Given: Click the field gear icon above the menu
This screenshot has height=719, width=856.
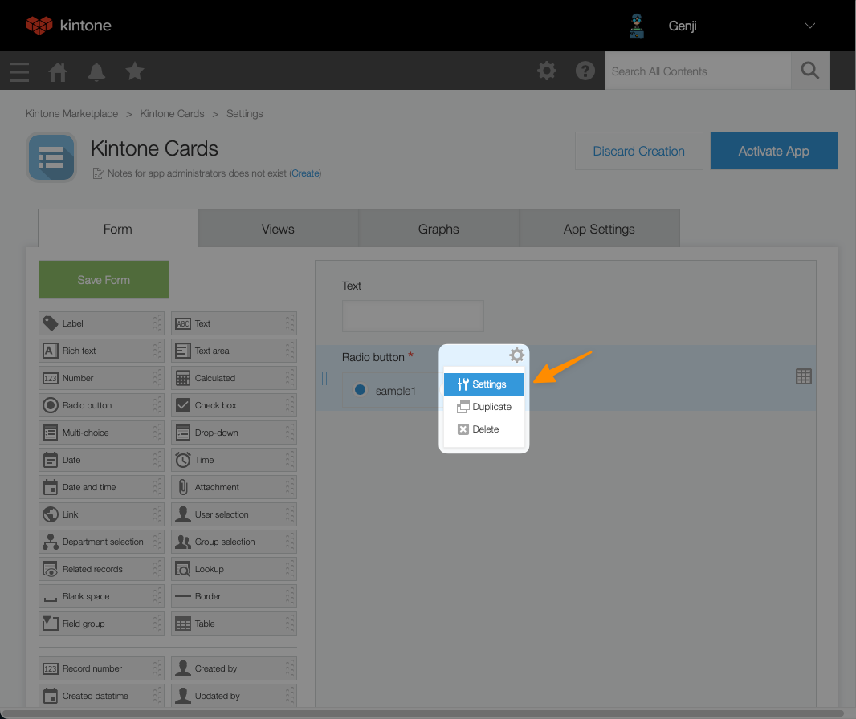Looking at the screenshot, I should (516, 355).
